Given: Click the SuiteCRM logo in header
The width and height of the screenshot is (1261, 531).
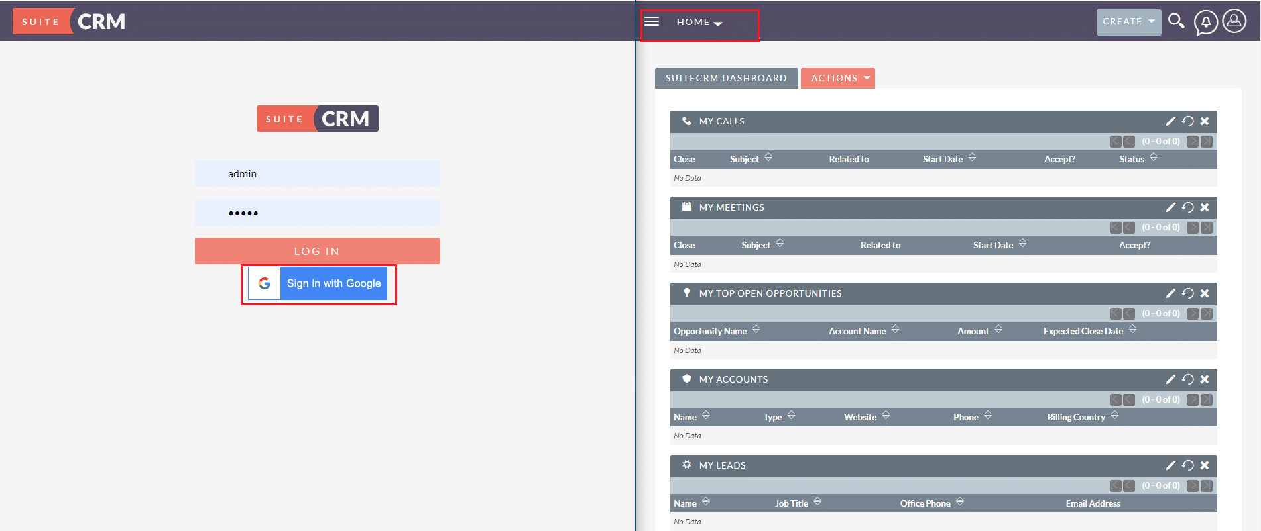Looking at the screenshot, I should pos(69,21).
